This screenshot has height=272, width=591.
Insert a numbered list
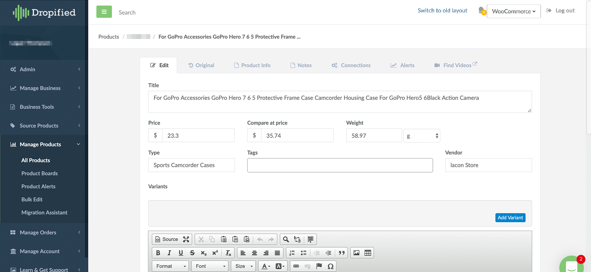coord(292,253)
